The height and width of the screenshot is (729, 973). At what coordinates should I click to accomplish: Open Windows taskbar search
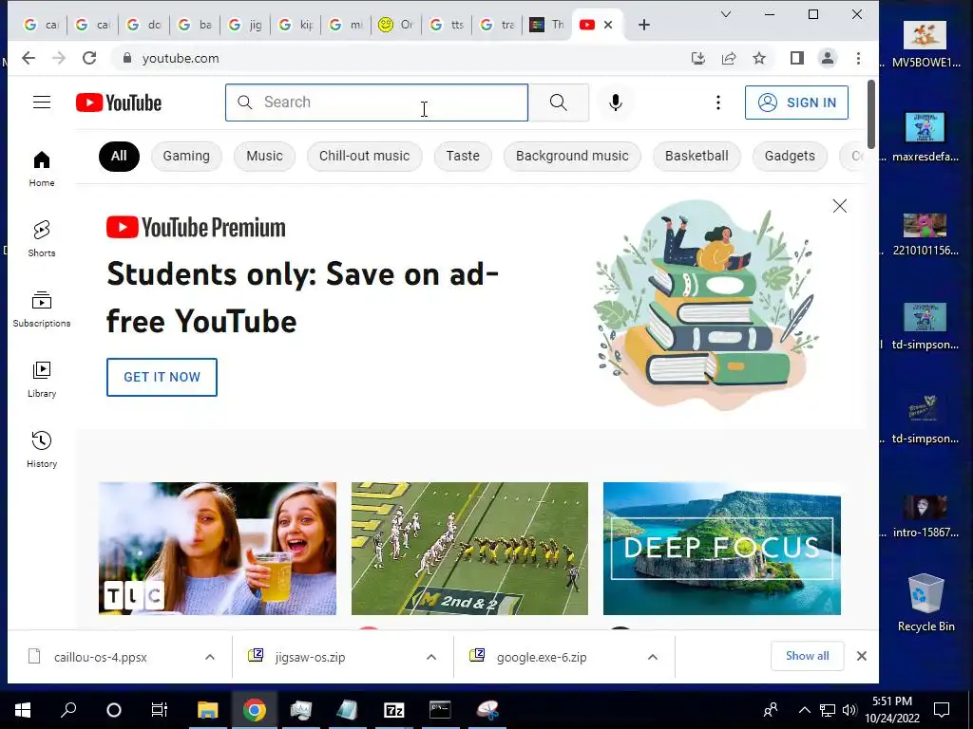pos(68,710)
